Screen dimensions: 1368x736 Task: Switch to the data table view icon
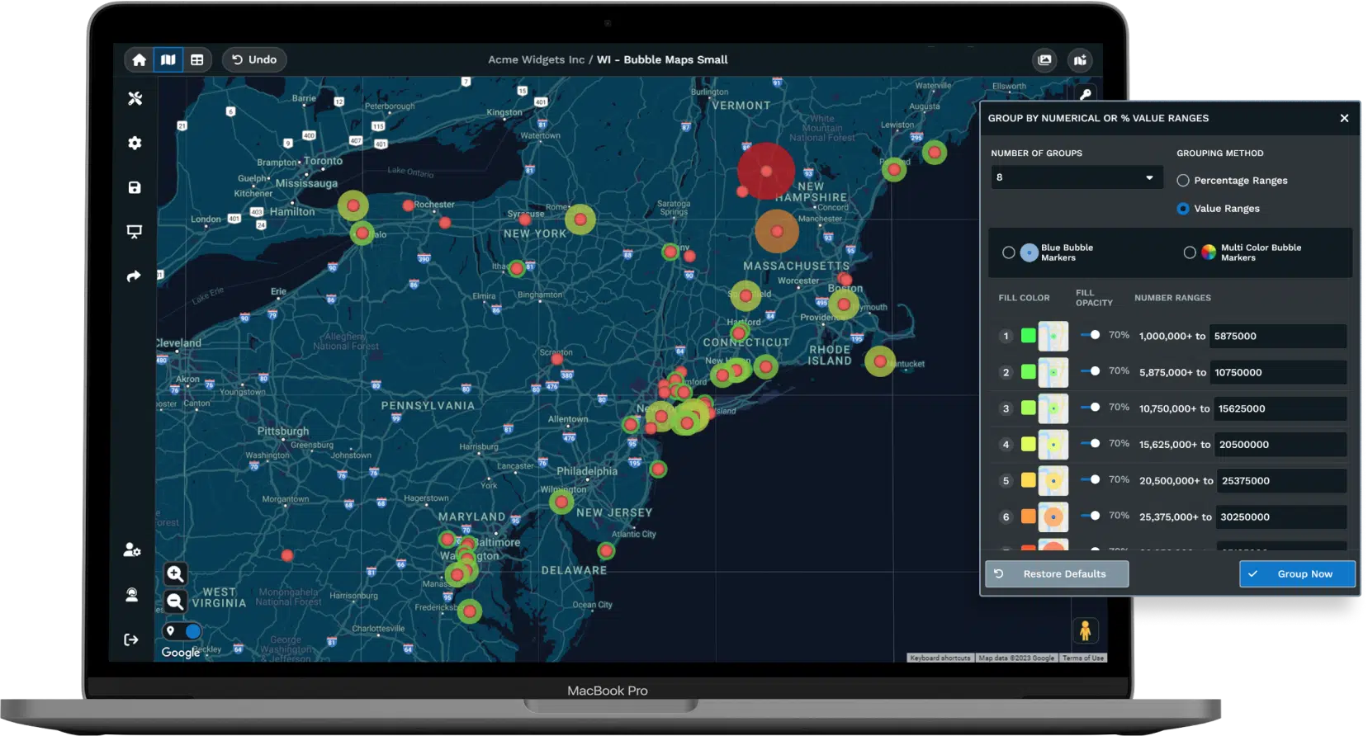pyautogui.click(x=196, y=59)
